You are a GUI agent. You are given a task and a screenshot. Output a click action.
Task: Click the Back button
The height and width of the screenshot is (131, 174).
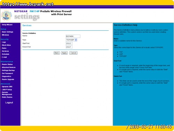(x=57, y=53)
